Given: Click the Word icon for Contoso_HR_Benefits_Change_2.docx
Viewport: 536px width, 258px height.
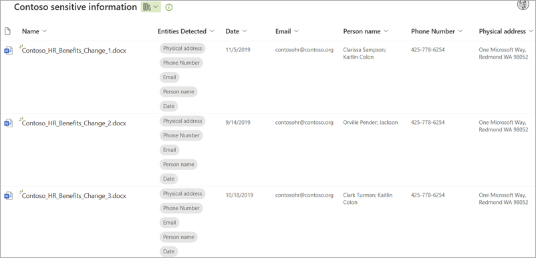Looking at the screenshot, I should point(8,123).
